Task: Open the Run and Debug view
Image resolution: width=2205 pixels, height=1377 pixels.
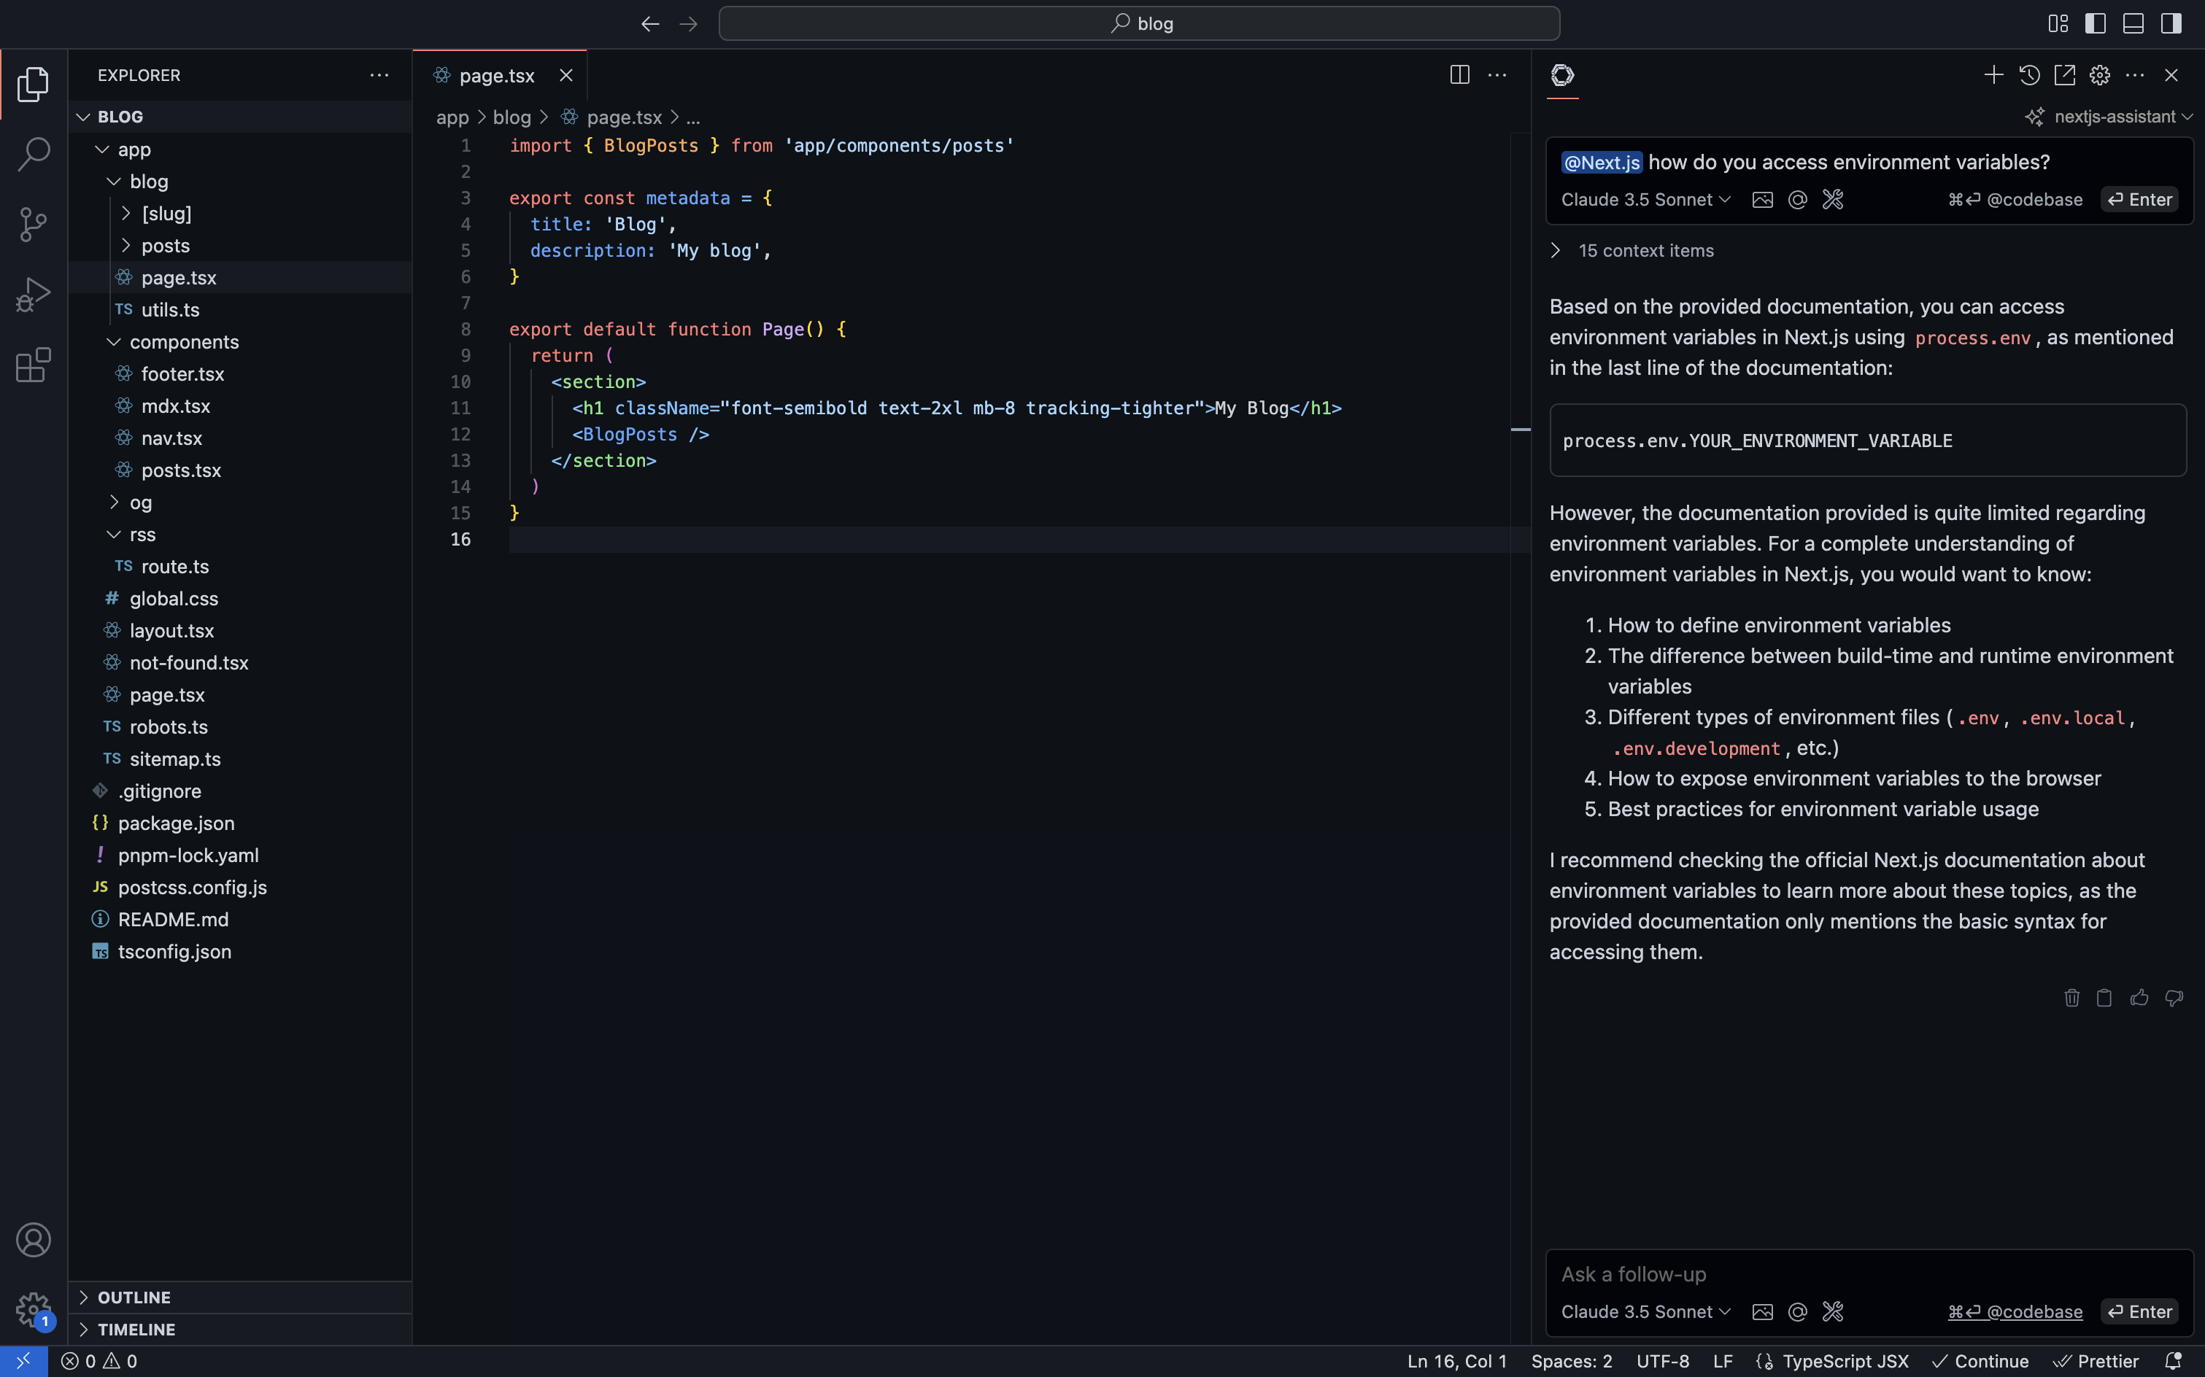Action: pyautogui.click(x=33, y=294)
